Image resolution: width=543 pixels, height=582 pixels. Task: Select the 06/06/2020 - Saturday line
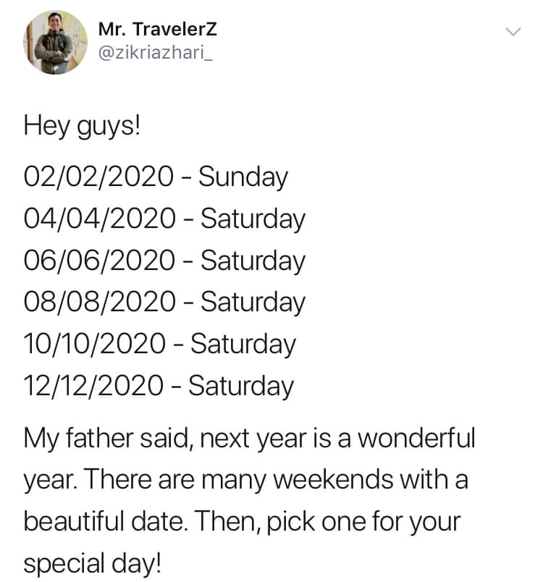click(164, 261)
